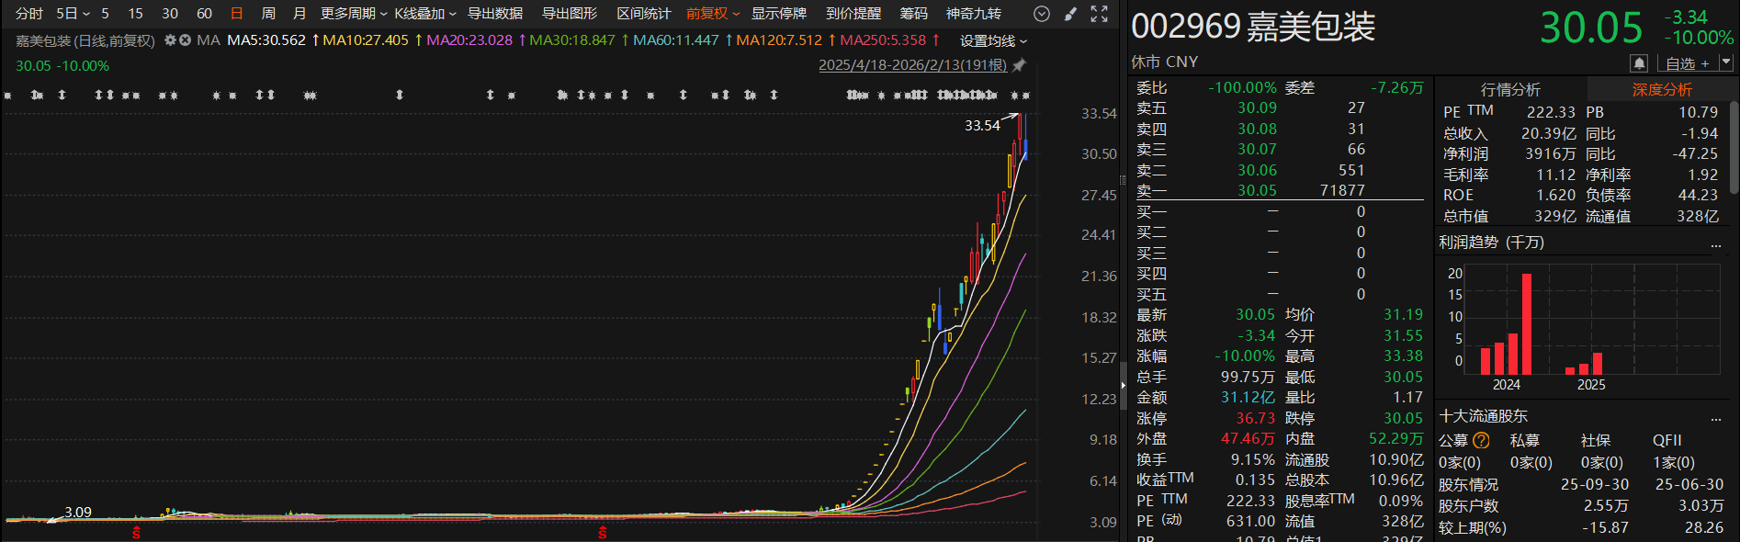The image size is (1740, 542).
Task: Open the more menu for 利润趋势
Action: (1715, 243)
